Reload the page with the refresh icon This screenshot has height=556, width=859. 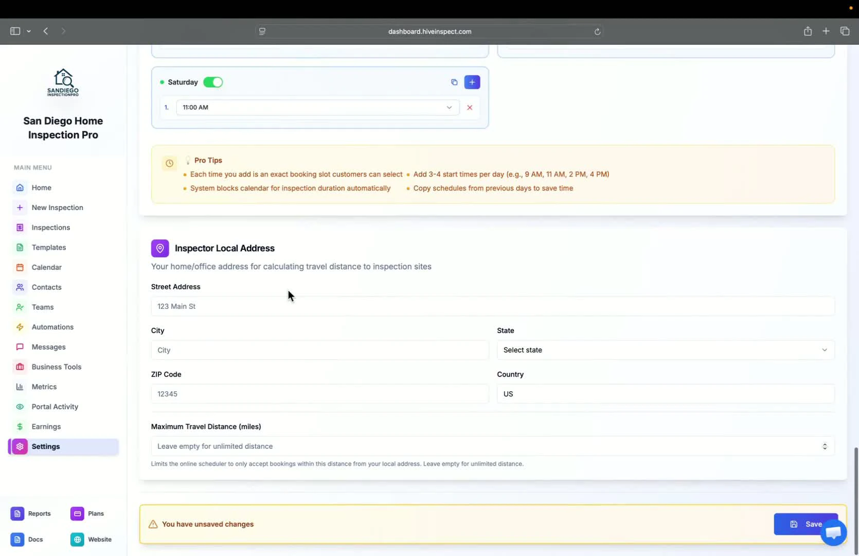point(597,31)
